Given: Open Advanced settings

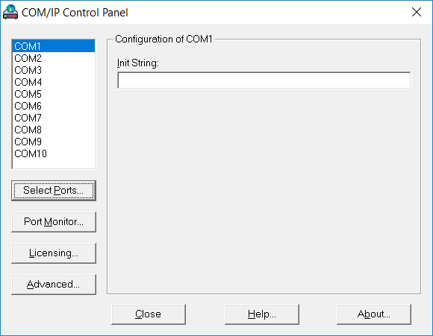Looking at the screenshot, I should tap(54, 285).
